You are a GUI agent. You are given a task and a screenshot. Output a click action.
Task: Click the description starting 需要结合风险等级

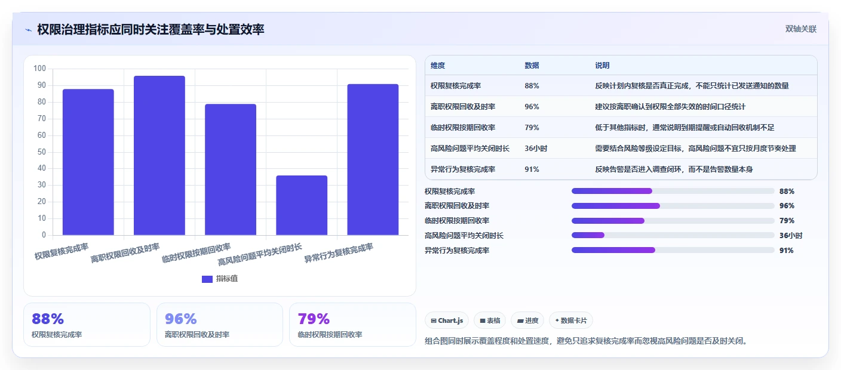(695, 149)
